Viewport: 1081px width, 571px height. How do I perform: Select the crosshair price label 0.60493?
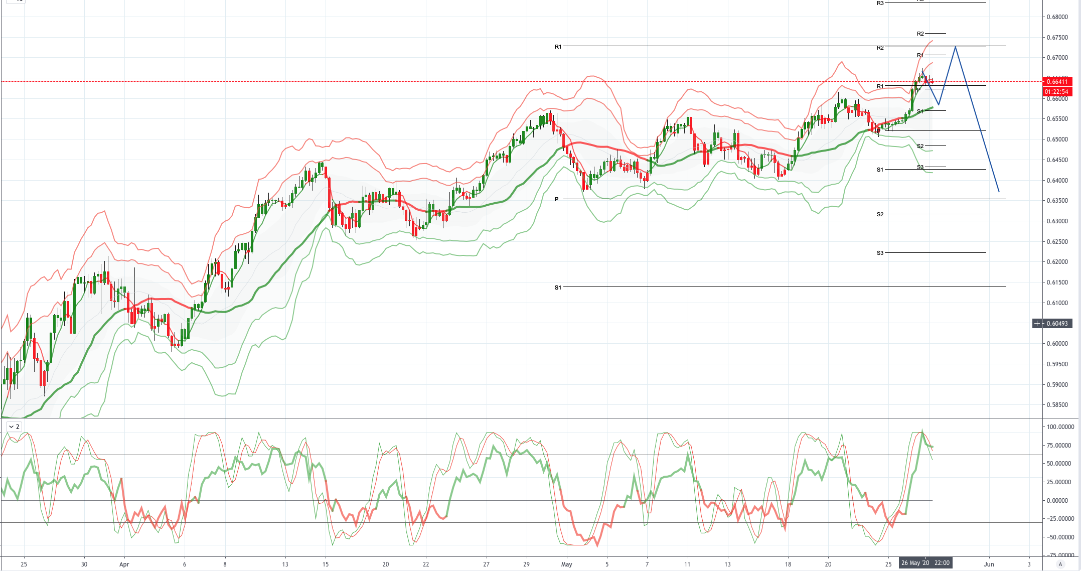1057,323
